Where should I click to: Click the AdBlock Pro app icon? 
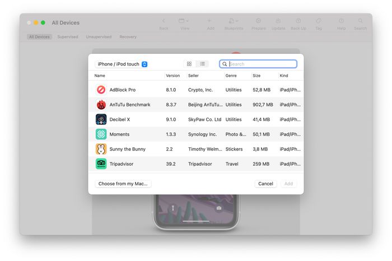[101, 90]
